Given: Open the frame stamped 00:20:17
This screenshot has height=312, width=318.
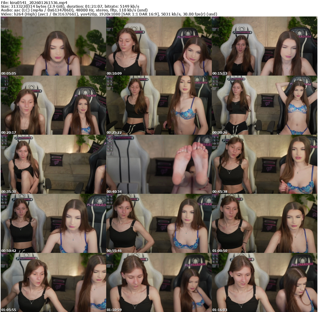Looking at the screenshot, I should click(53, 105).
